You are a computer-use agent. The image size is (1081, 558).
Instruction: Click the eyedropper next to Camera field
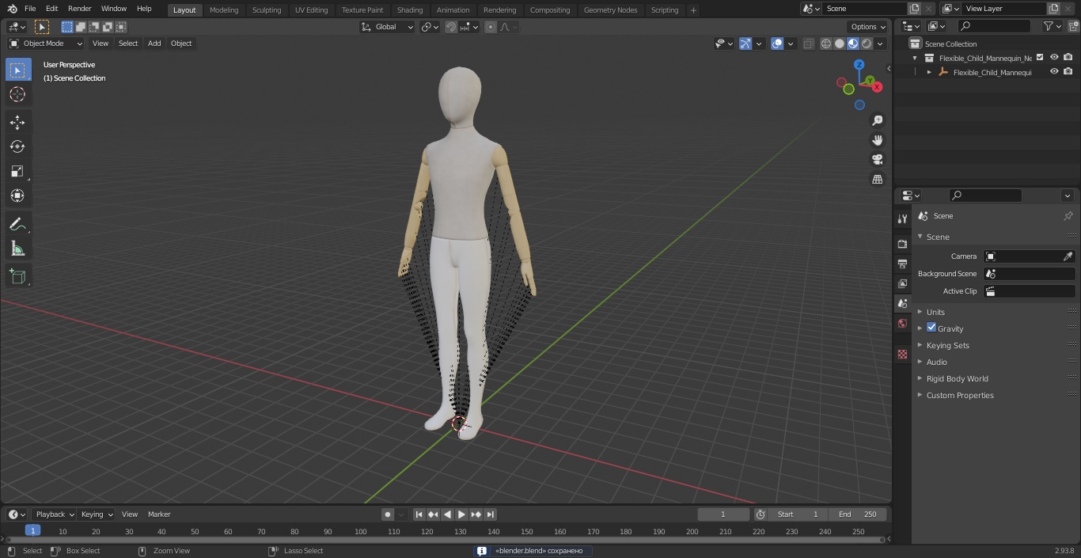click(1068, 256)
